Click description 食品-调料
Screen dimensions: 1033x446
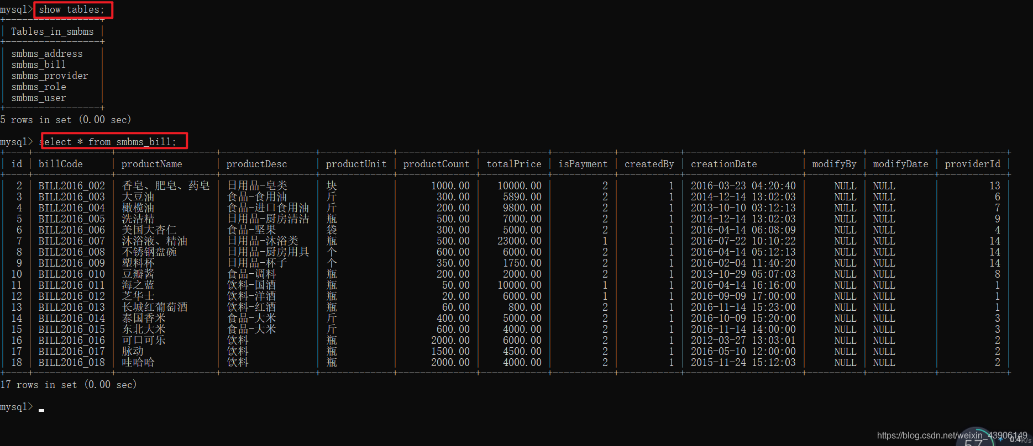coord(252,274)
